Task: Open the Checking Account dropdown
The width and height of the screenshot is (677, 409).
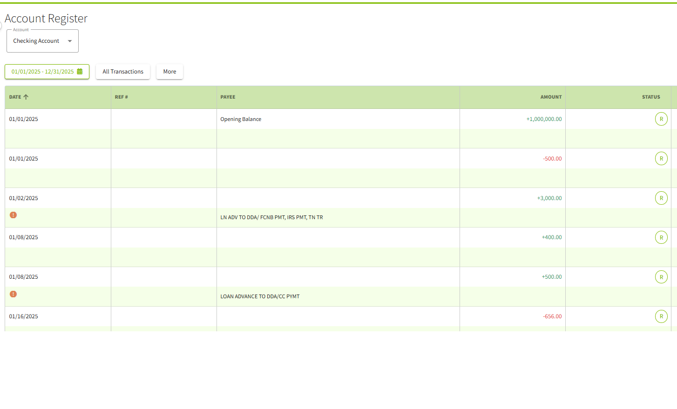Action: [42, 41]
